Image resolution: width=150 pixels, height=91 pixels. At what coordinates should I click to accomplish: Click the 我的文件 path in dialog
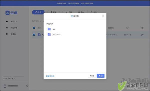[50, 24]
